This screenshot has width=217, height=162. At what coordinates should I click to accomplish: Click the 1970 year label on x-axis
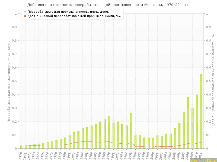point(21,156)
